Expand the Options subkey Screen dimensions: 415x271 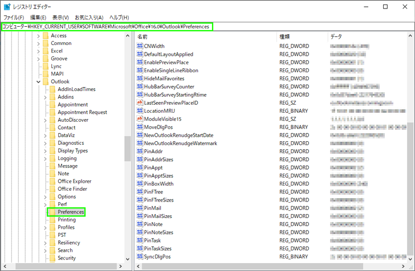[x=45, y=197]
